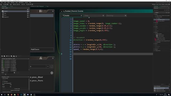Create a new instance layer icon
The height and width of the screenshot is (96, 171).
coord(4,56)
